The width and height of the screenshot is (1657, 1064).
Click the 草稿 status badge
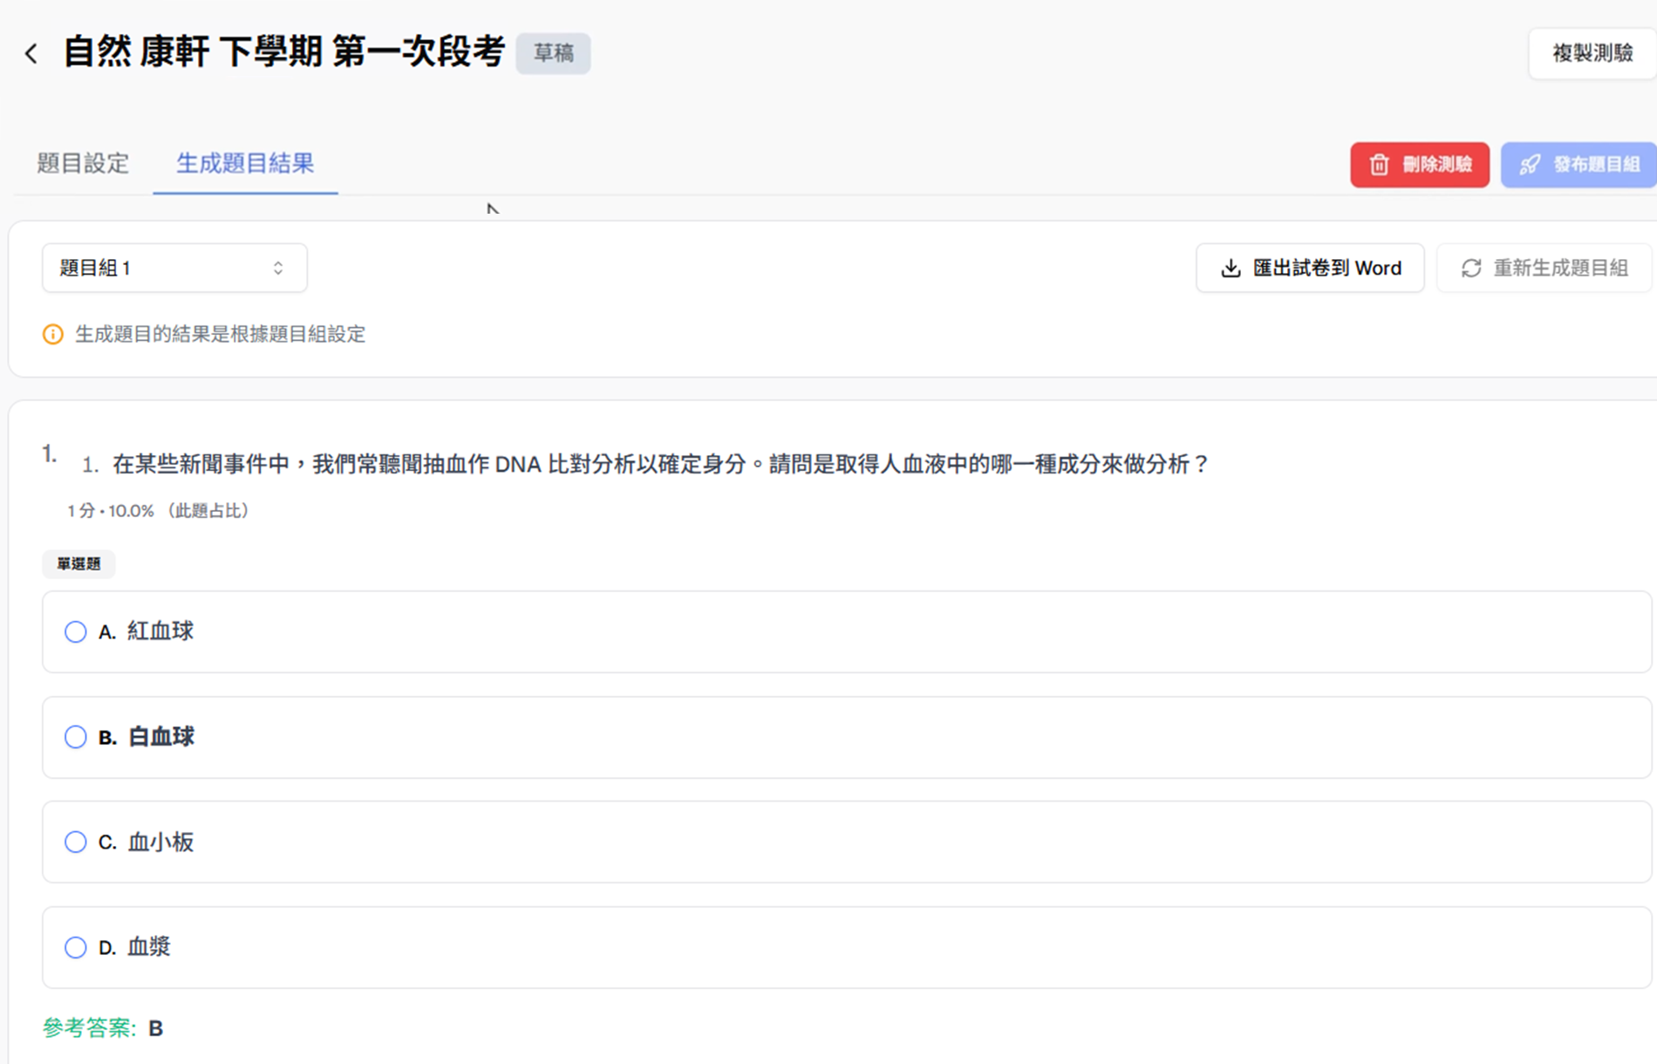(x=553, y=53)
